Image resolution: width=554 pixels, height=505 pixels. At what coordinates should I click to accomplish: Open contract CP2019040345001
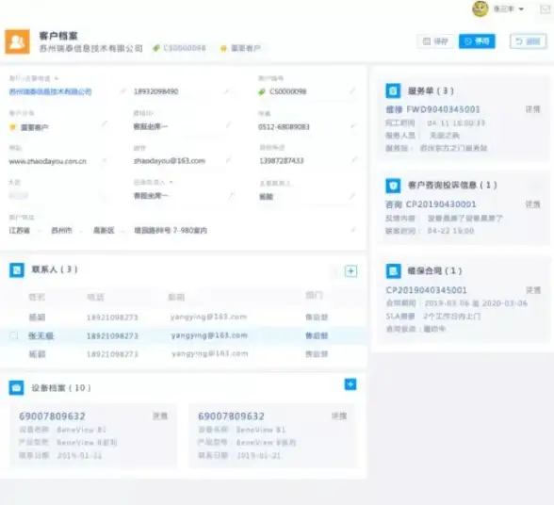(x=427, y=290)
